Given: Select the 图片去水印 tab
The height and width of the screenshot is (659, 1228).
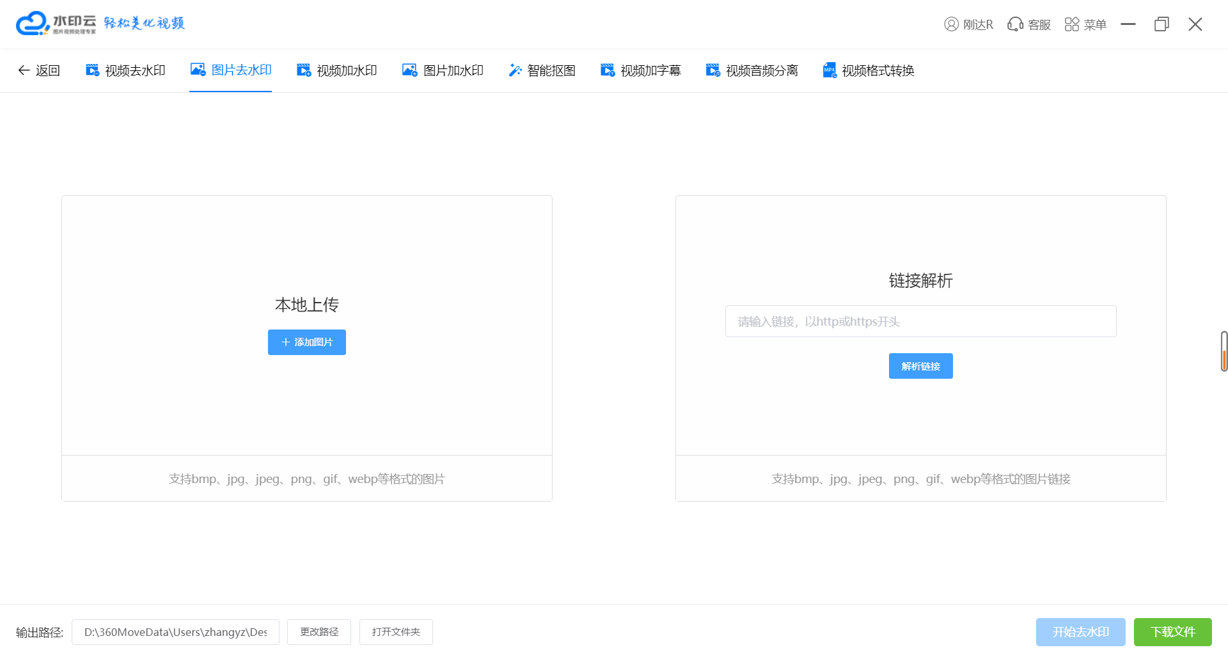Looking at the screenshot, I should click(231, 70).
